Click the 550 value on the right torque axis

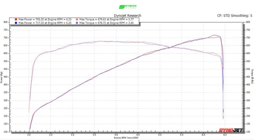pos(248,61)
